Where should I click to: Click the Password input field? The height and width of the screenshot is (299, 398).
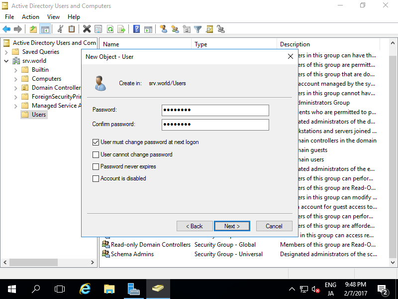pos(215,110)
